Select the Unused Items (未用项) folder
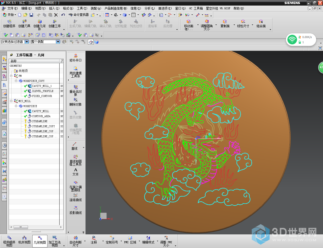This screenshot has width=323, height=248. [x=23, y=71]
